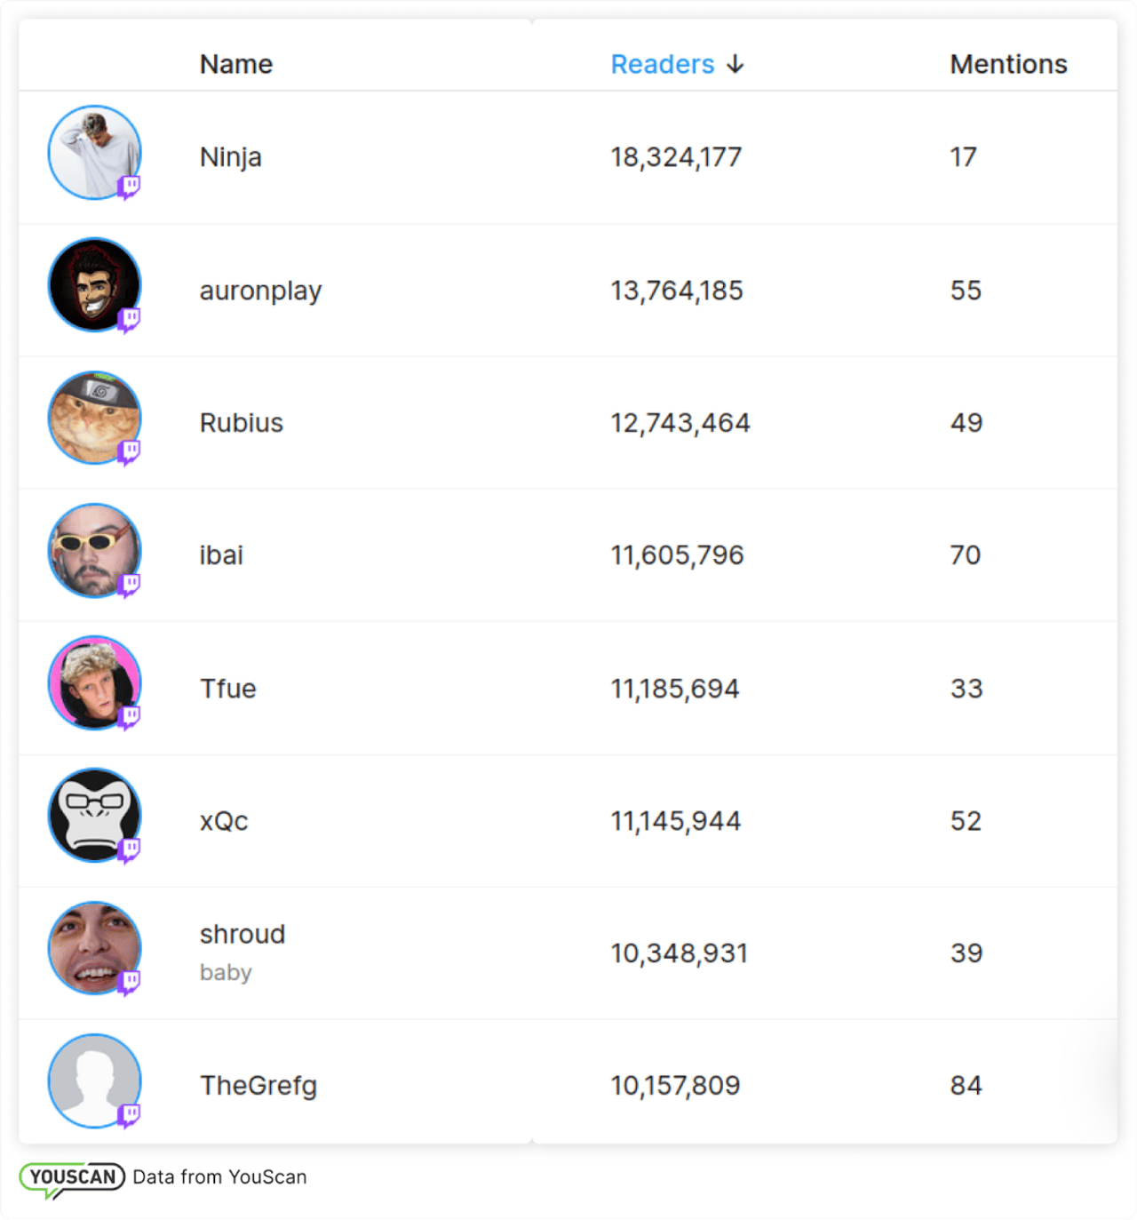This screenshot has width=1137, height=1220.
Task: Click ibai's readers count 11,605,796
Action: tap(677, 554)
